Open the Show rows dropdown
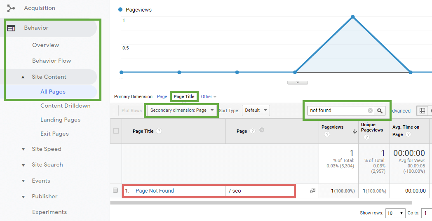The width and height of the screenshot is (432, 221). pyautogui.click(x=395, y=213)
